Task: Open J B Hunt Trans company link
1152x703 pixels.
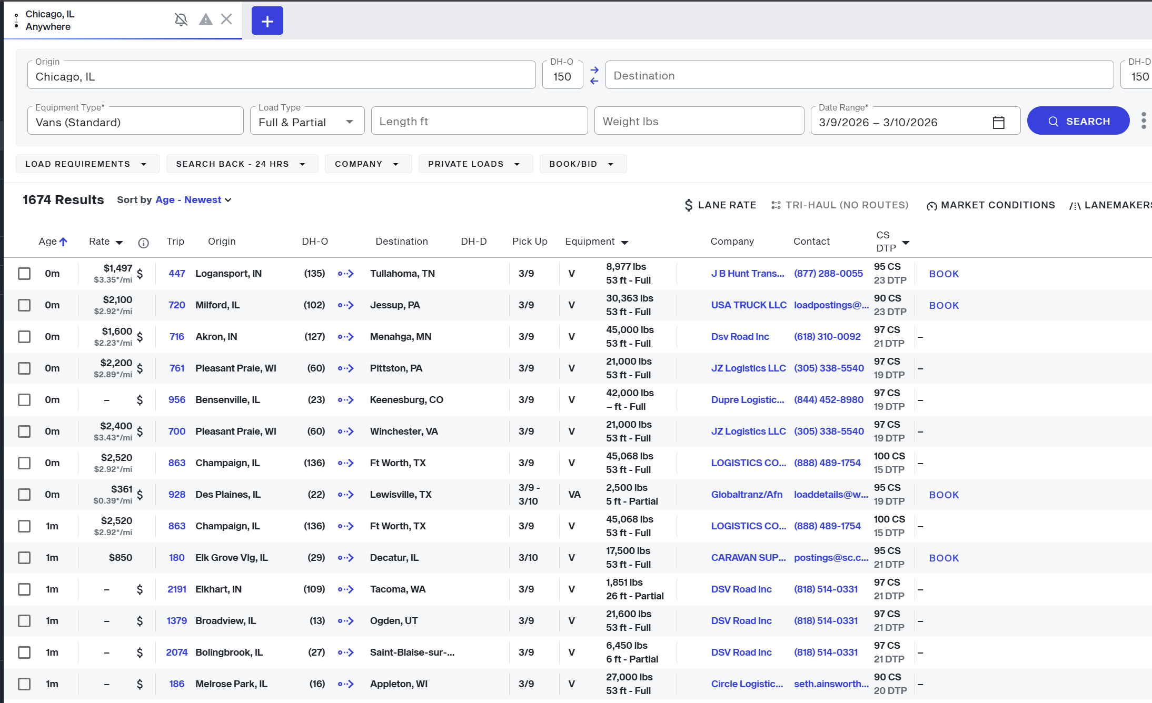Action: [747, 274]
